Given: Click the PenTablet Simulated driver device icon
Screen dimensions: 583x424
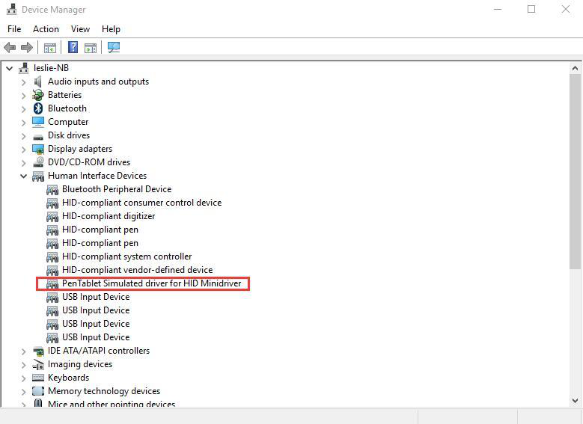Looking at the screenshot, I should point(52,284).
